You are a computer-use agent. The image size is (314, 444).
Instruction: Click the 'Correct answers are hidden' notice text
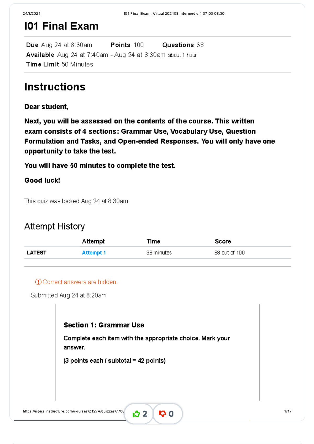coord(80,282)
